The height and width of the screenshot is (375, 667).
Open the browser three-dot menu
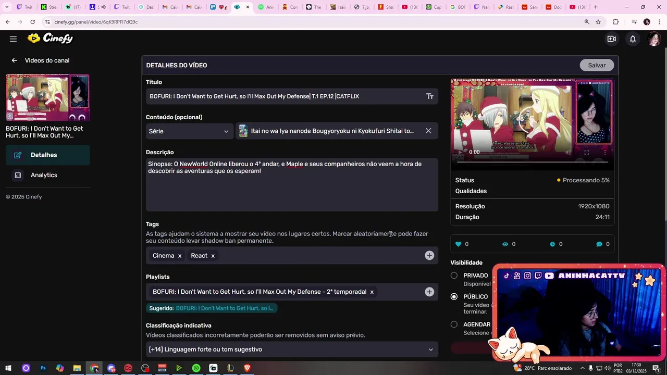(x=659, y=22)
